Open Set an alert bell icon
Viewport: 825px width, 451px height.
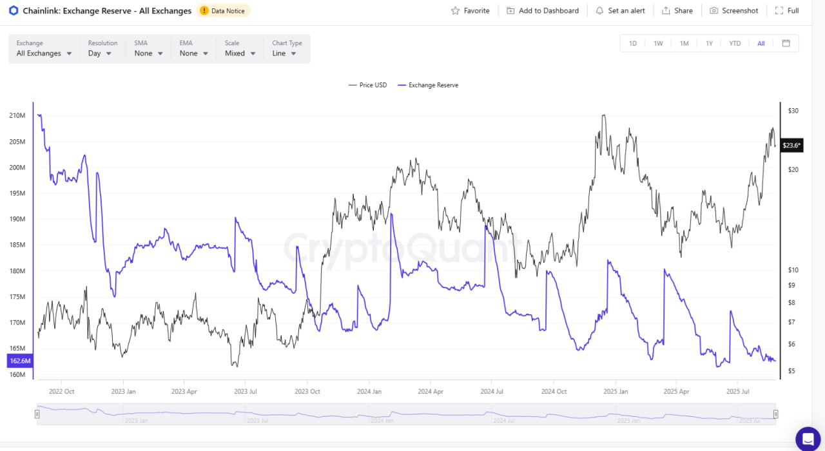coord(601,10)
